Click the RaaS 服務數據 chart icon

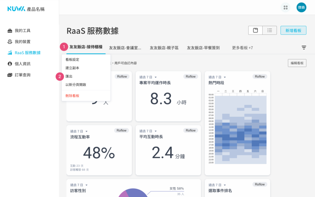[x=10, y=53]
